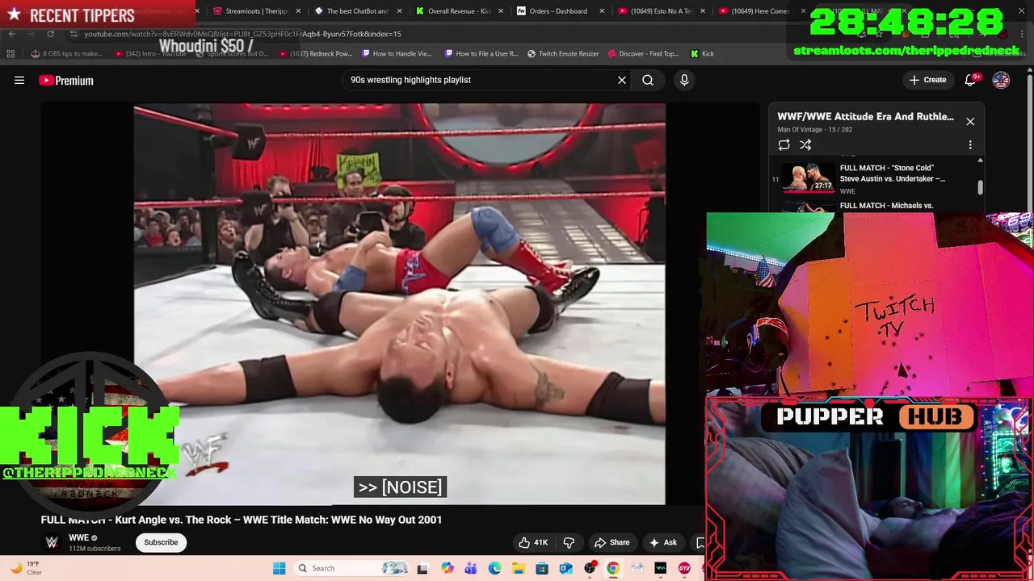Open playlist panel more options menu
This screenshot has height=581, width=1034.
(x=970, y=145)
